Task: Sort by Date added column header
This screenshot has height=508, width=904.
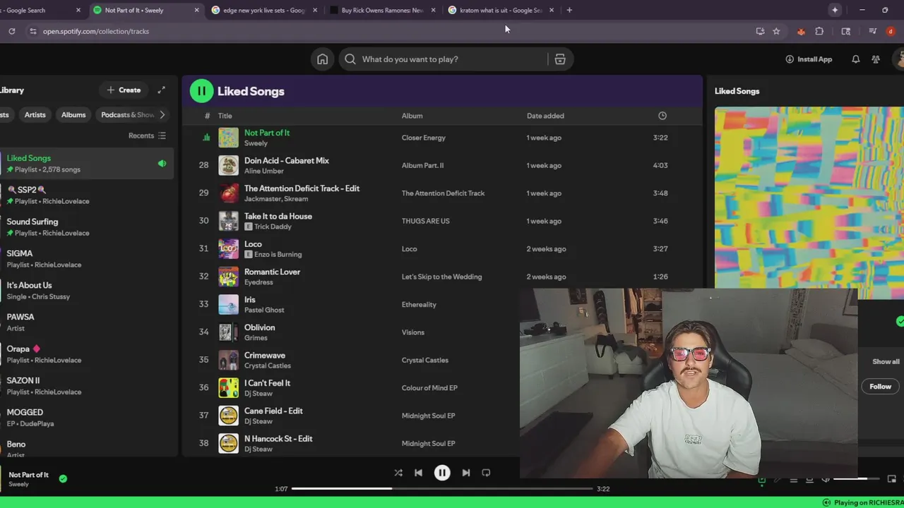Action: pos(545,116)
